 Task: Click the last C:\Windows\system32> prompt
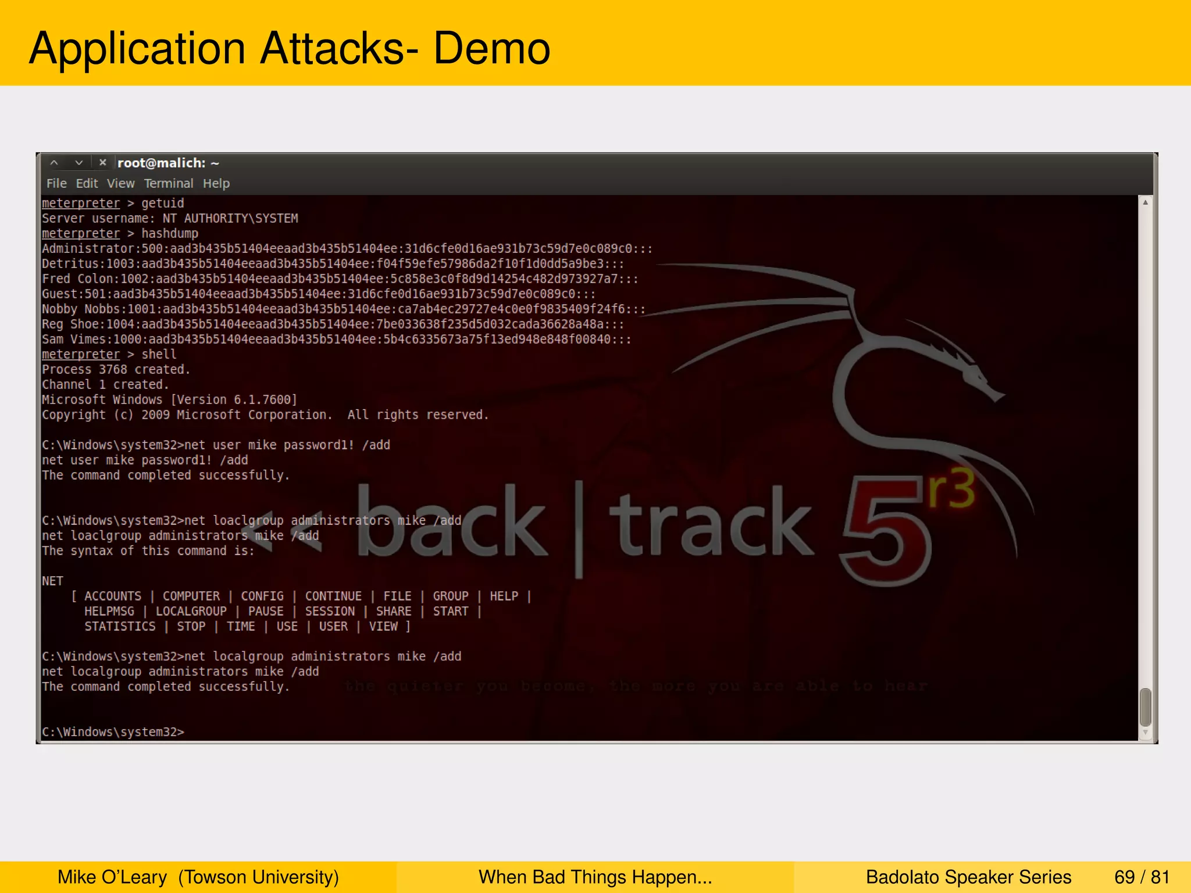click(x=113, y=733)
